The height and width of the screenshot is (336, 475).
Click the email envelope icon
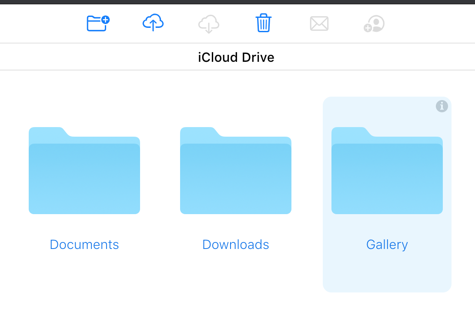pos(319,24)
